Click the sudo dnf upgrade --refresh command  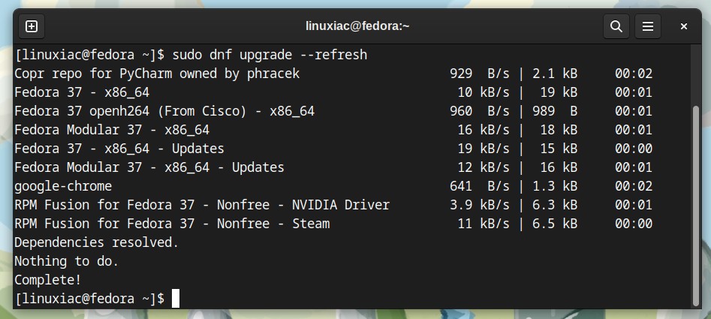270,55
